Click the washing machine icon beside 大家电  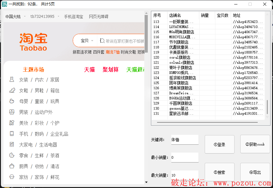pyautogui.click(x=12, y=144)
